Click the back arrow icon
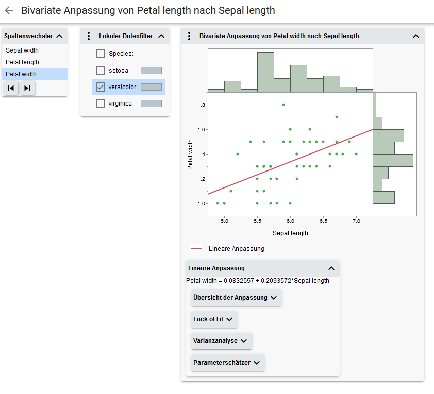 click(x=9, y=10)
